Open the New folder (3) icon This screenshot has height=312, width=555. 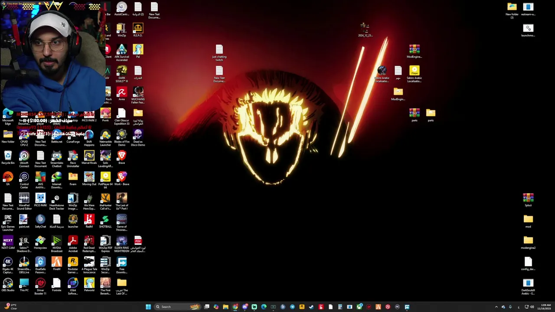click(x=512, y=10)
